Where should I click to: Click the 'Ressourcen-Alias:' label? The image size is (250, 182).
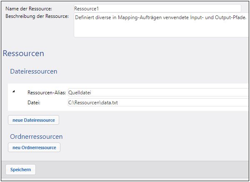47,92
